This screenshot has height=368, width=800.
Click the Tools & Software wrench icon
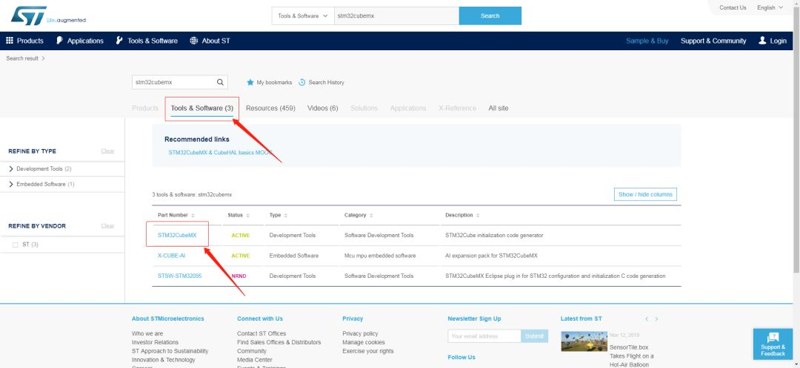coord(119,41)
